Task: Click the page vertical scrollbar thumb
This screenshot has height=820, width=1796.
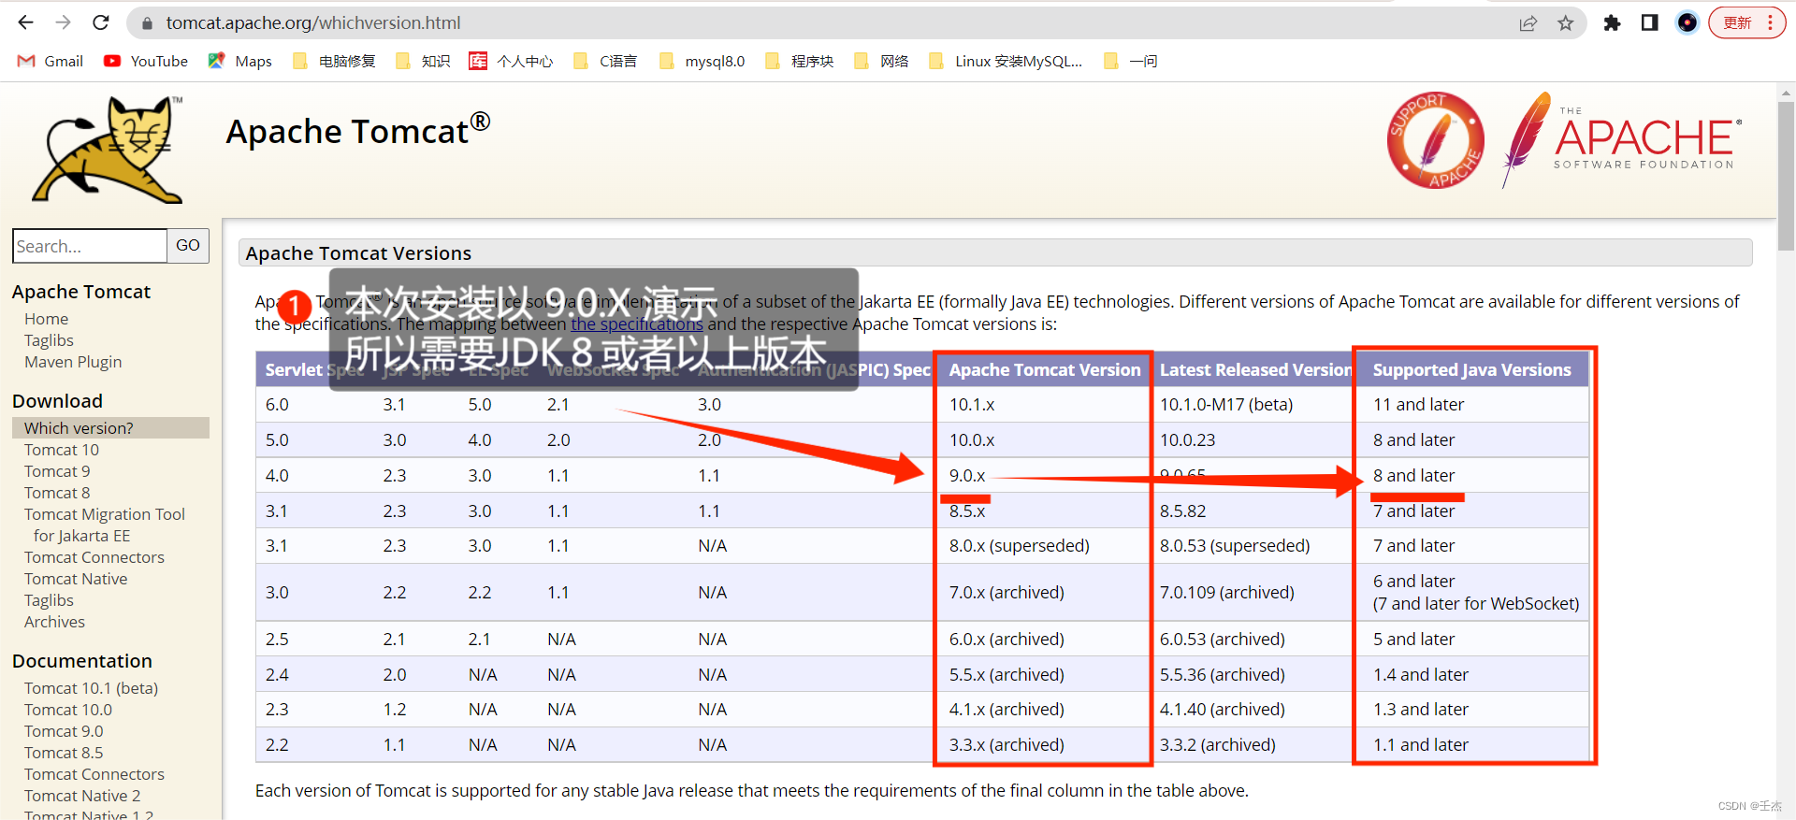Action: (1787, 174)
